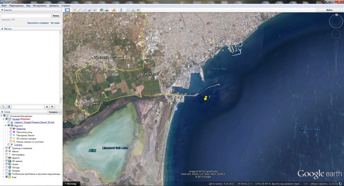The image size is (344, 186).
Task: Open the Инструменты menu
Action: coord(40,6)
